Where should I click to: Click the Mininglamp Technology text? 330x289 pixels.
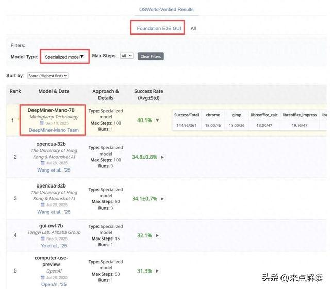54,117
